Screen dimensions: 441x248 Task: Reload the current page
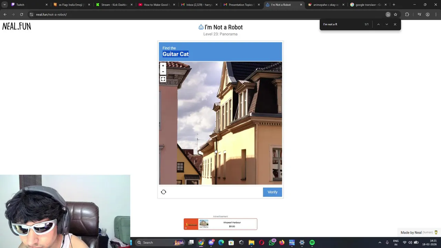[21, 14]
